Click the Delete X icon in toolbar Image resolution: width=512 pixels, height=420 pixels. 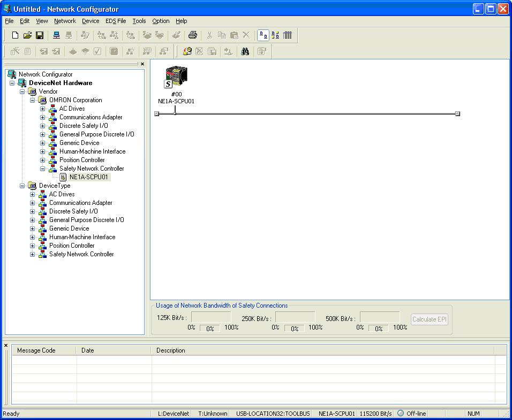(x=246, y=35)
